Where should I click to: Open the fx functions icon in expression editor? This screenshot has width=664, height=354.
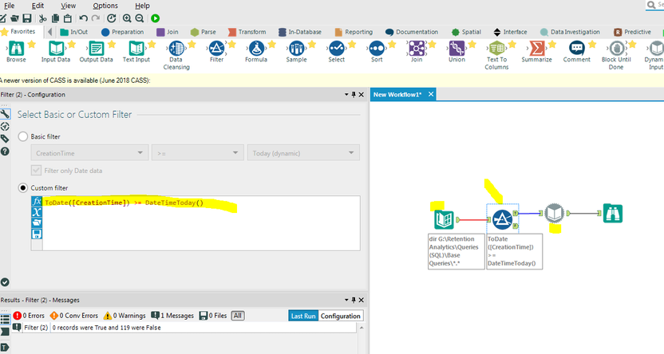pos(37,202)
